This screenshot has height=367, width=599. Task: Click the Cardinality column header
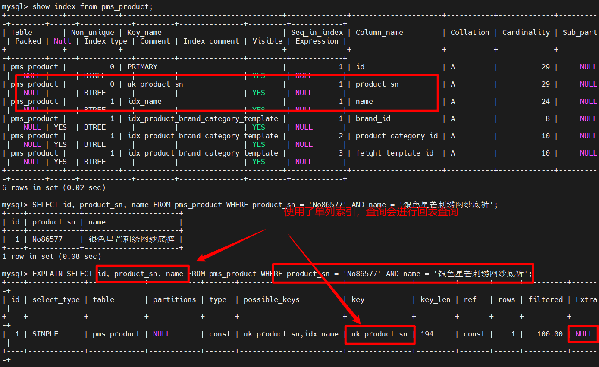click(x=526, y=33)
